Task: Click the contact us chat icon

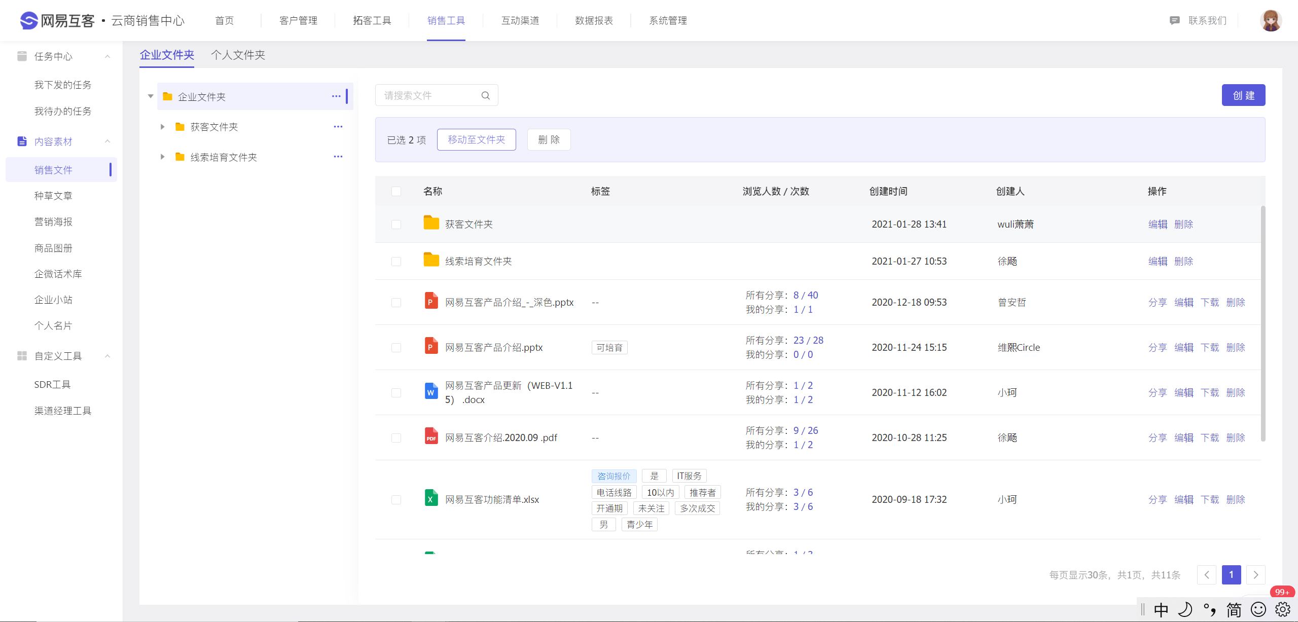Action: [1174, 21]
